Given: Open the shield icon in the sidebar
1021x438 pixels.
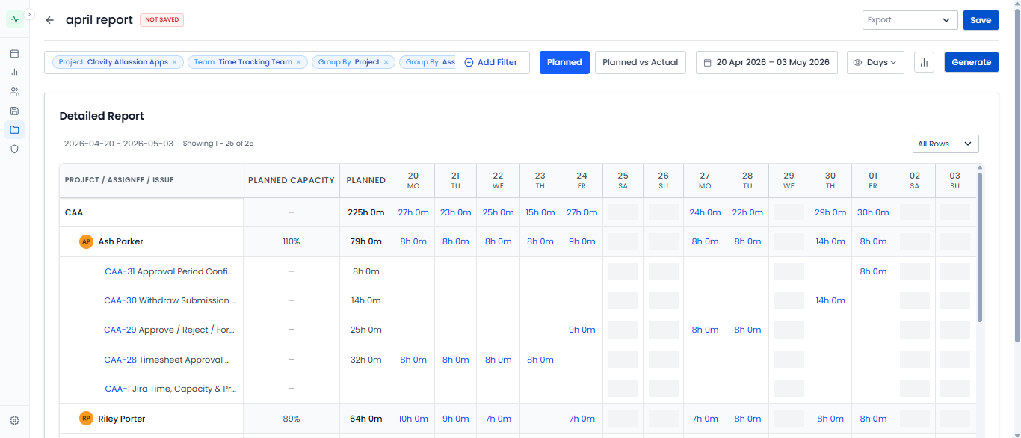Looking at the screenshot, I should pyautogui.click(x=14, y=149).
